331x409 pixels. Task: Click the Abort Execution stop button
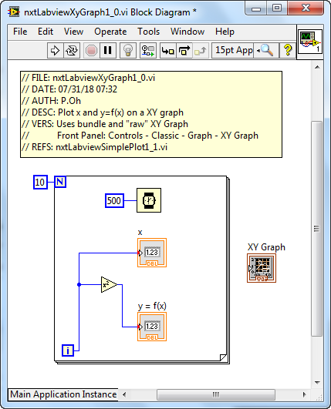click(x=92, y=50)
